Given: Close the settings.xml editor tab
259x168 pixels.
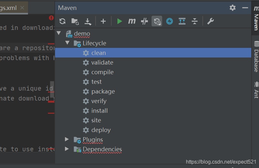Looking at the screenshot, I should [x=22, y=8].
